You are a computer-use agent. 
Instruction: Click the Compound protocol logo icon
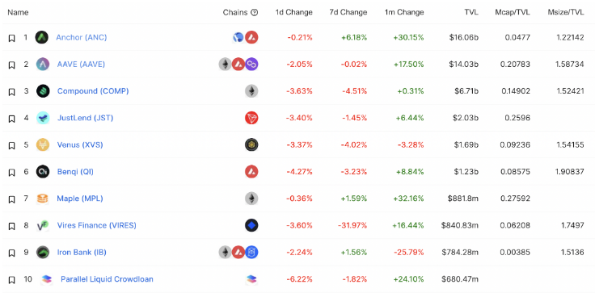point(43,91)
